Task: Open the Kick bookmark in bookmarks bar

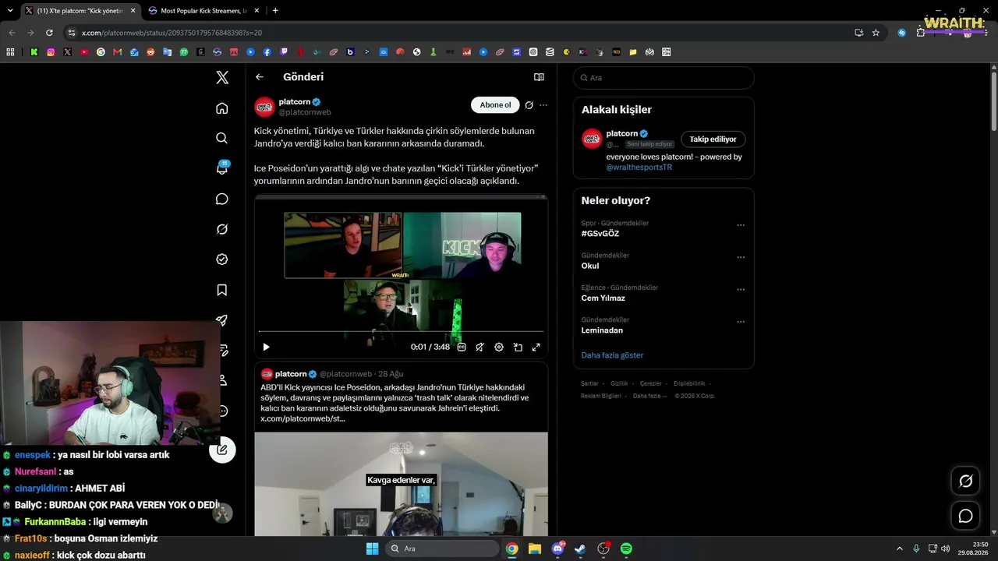Action: point(34,52)
